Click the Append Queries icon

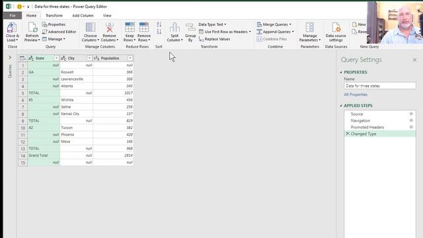pyautogui.click(x=259, y=32)
